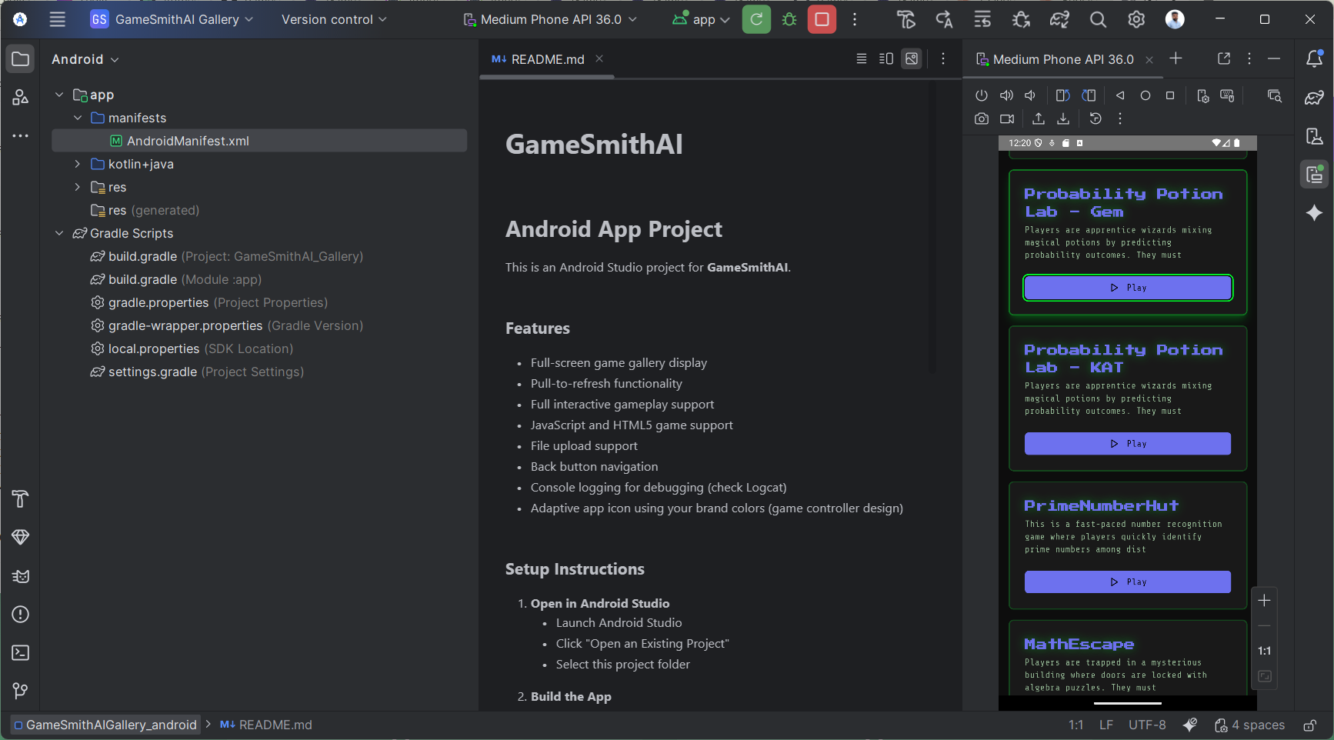1334x740 pixels.
Task: Rotate the virtual device left
Action: pos(1063,95)
